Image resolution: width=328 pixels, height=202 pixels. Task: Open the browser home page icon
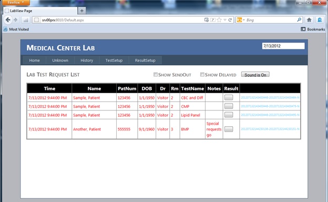click(x=309, y=20)
